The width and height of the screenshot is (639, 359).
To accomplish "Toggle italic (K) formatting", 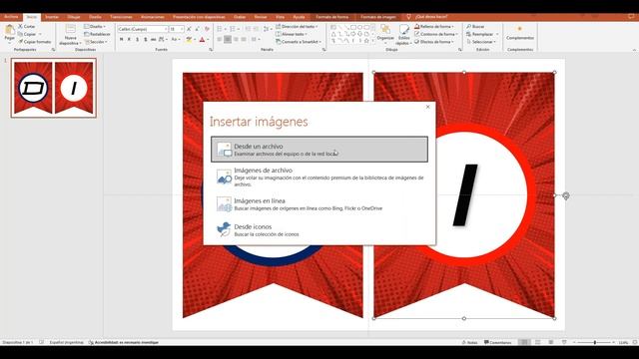I will pyautogui.click(x=129, y=40).
